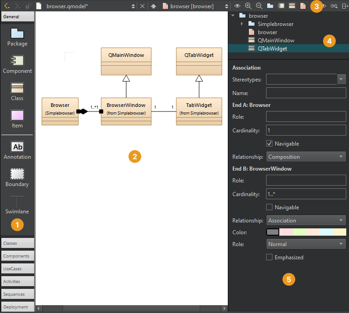
Task: Switch to the Classes palette tab
Action: coord(18,243)
